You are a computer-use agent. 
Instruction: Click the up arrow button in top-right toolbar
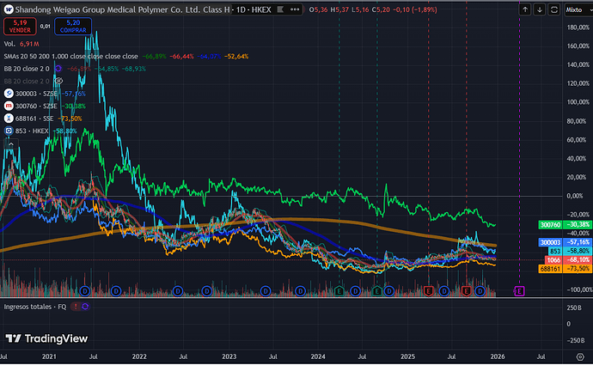(x=525, y=9)
